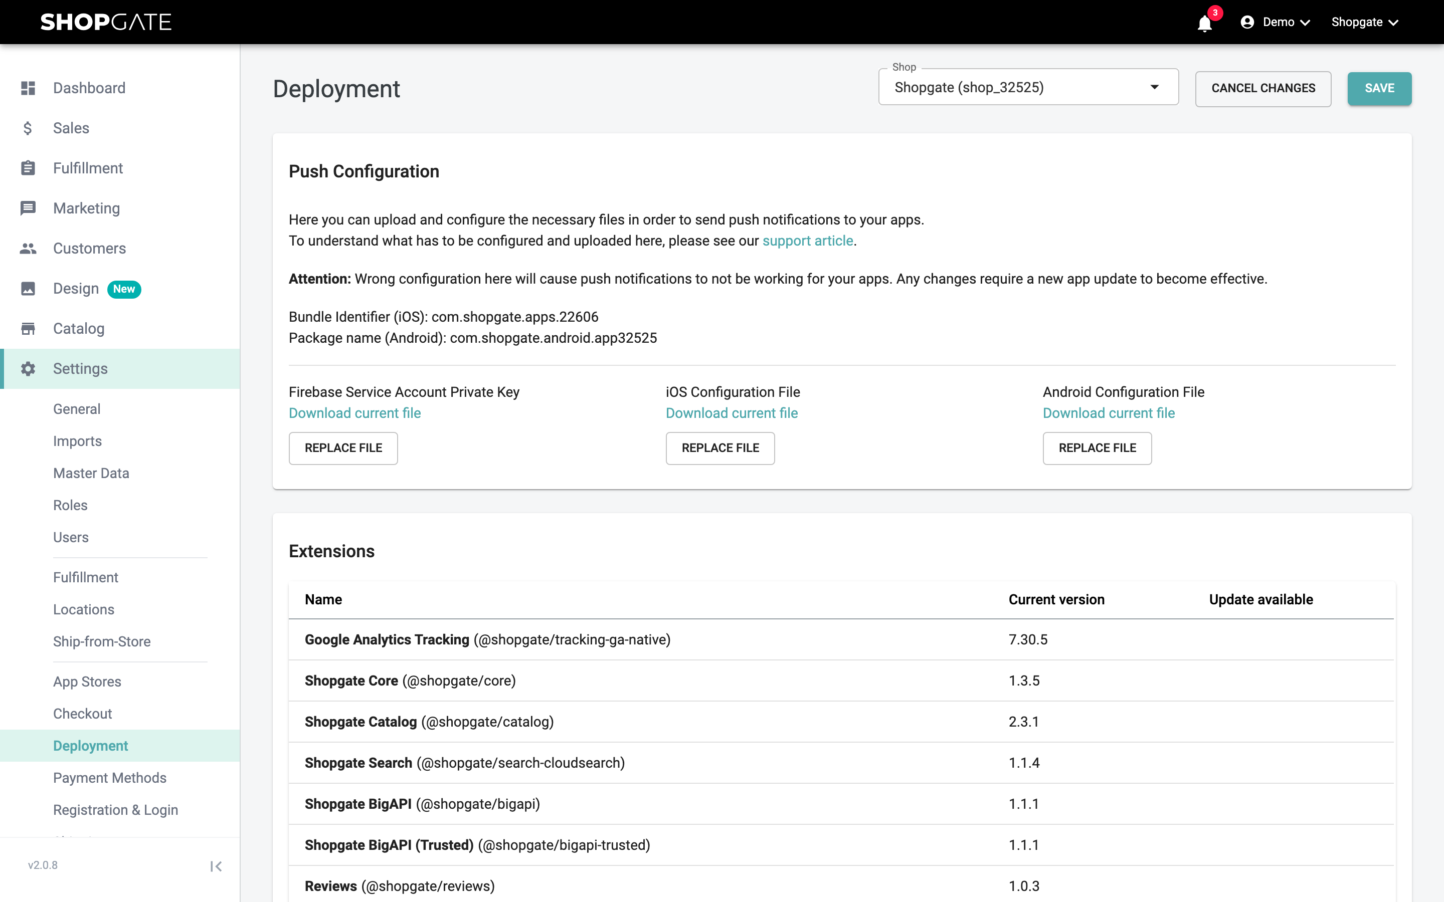The width and height of the screenshot is (1444, 902).
Task: Collapse the sidebar with the arrow icon
Action: pyautogui.click(x=216, y=865)
